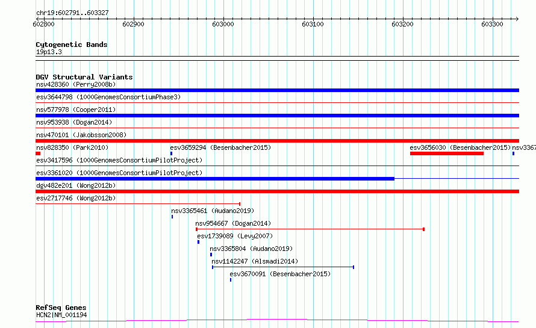The width and height of the screenshot is (536, 328).
Task: Click the magenta HCN2 gene line
Action: [x=277, y=321]
